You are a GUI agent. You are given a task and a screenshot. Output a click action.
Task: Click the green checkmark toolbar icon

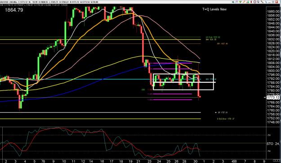pos(241,2)
